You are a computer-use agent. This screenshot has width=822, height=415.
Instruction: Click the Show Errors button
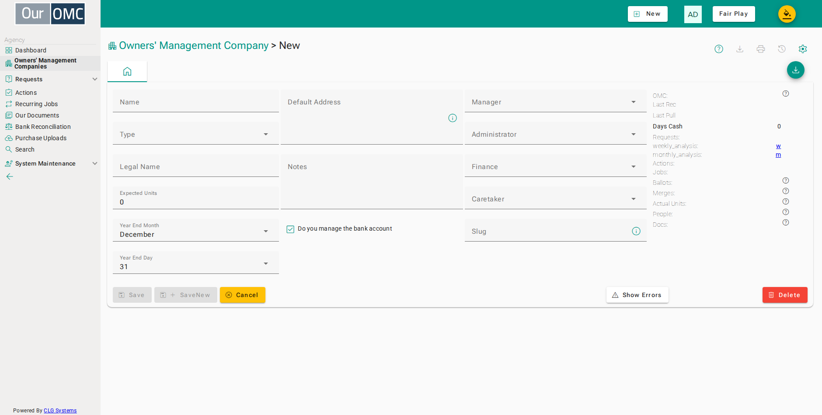pos(637,295)
